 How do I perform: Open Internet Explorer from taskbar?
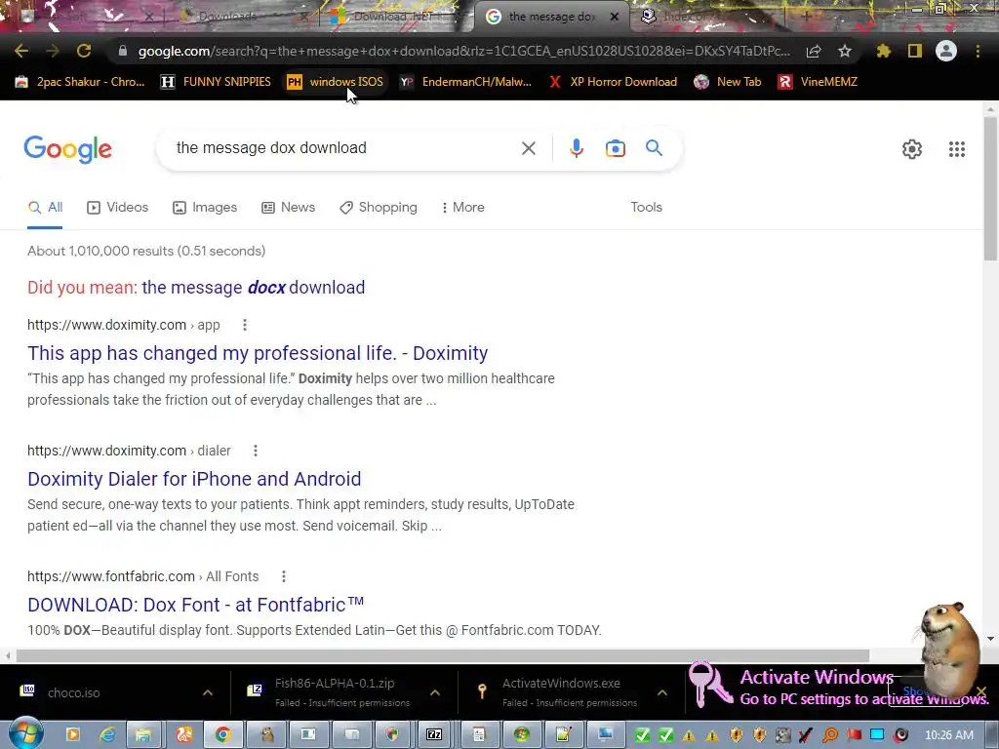coord(107,735)
